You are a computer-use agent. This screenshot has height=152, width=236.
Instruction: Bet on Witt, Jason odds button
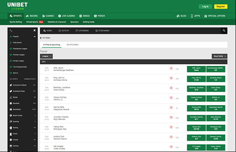[196, 69]
